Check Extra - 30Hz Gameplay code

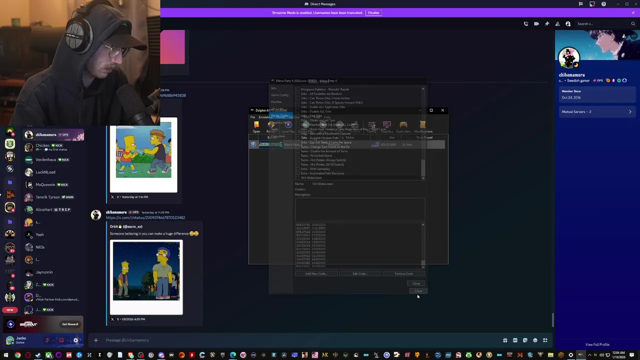click(297, 169)
